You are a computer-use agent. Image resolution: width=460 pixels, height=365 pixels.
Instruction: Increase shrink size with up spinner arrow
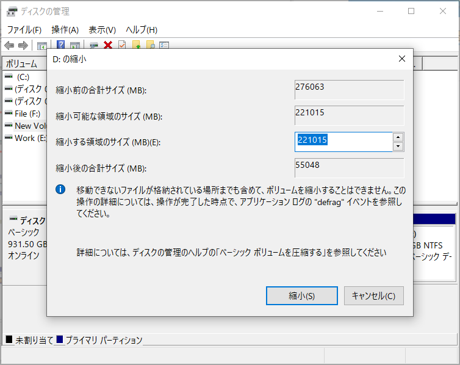[398, 137]
